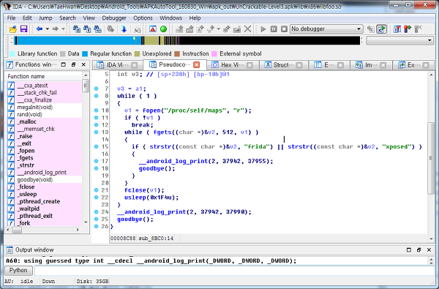Open the File menu
This screenshot has width=439, height=289.
[11, 18]
